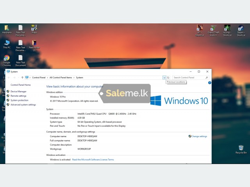250x187 pixels.
Task: Go up one level with the up arrow
Action: pyautogui.click(x=22, y=78)
